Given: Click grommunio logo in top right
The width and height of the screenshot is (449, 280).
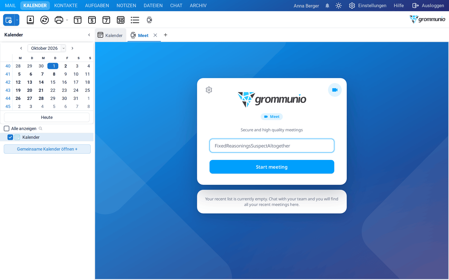Looking at the screenshot, I should pos(427,19).
